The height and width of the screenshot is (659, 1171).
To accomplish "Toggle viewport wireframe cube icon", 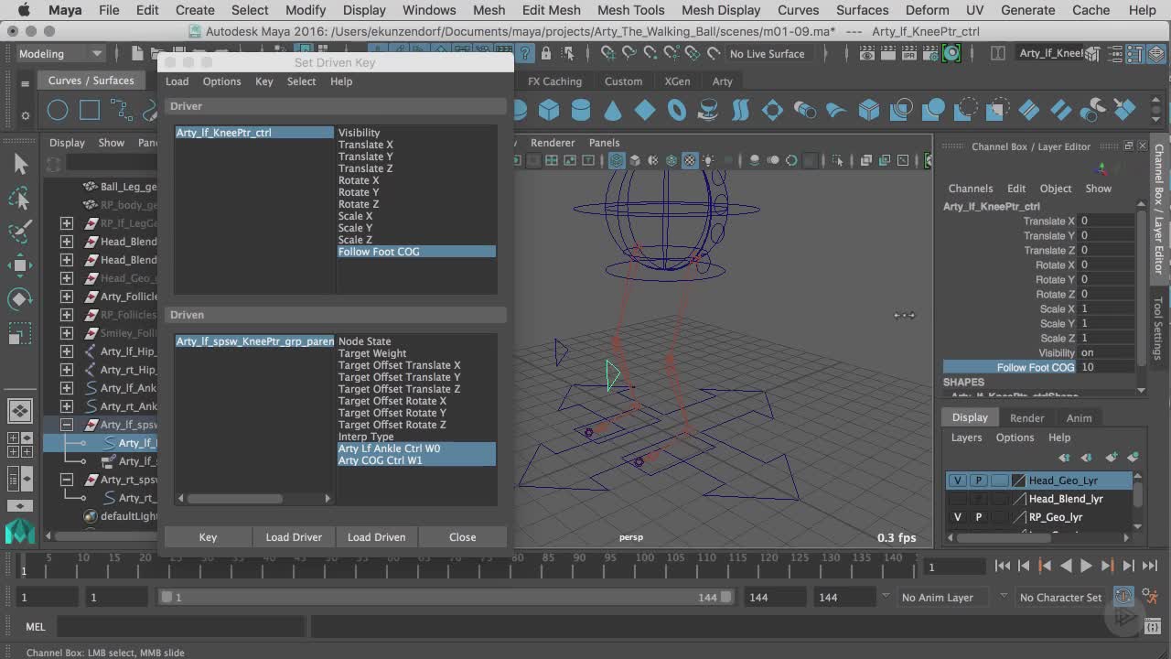I will coord(617,160).
